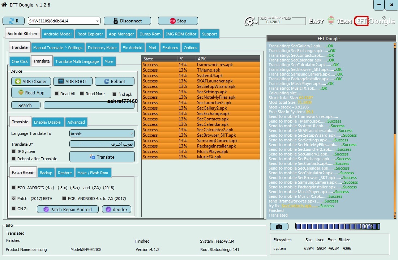Click the log panel scrollbar
Image resolution: width=398 pixels, height=260 pixels.
coord(395,131)
